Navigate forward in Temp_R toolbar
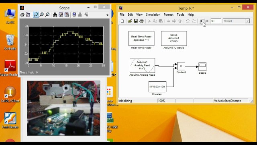Image resolution: width=257 pixels, height=145 pixels. coord(174,21)
